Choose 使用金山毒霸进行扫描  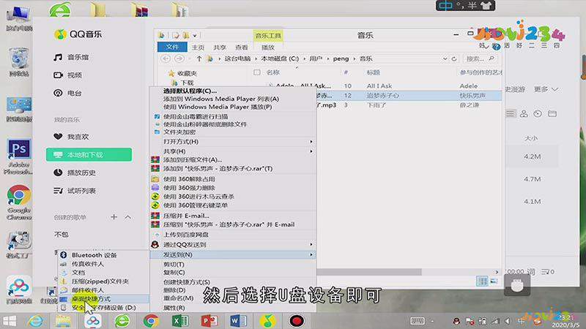coord(196,116)
